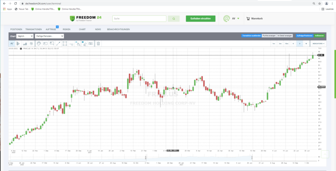Open the Leseliste reading list

coord(328,9)
